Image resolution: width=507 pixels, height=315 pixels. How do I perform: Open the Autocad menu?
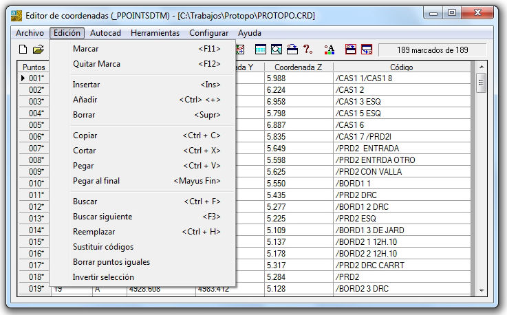(x=105, y=33)
